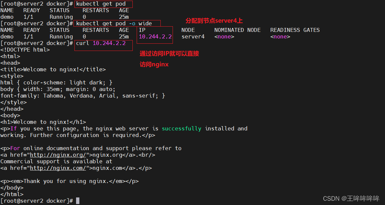Click the Commercial support is available at line

pos(56,161)
